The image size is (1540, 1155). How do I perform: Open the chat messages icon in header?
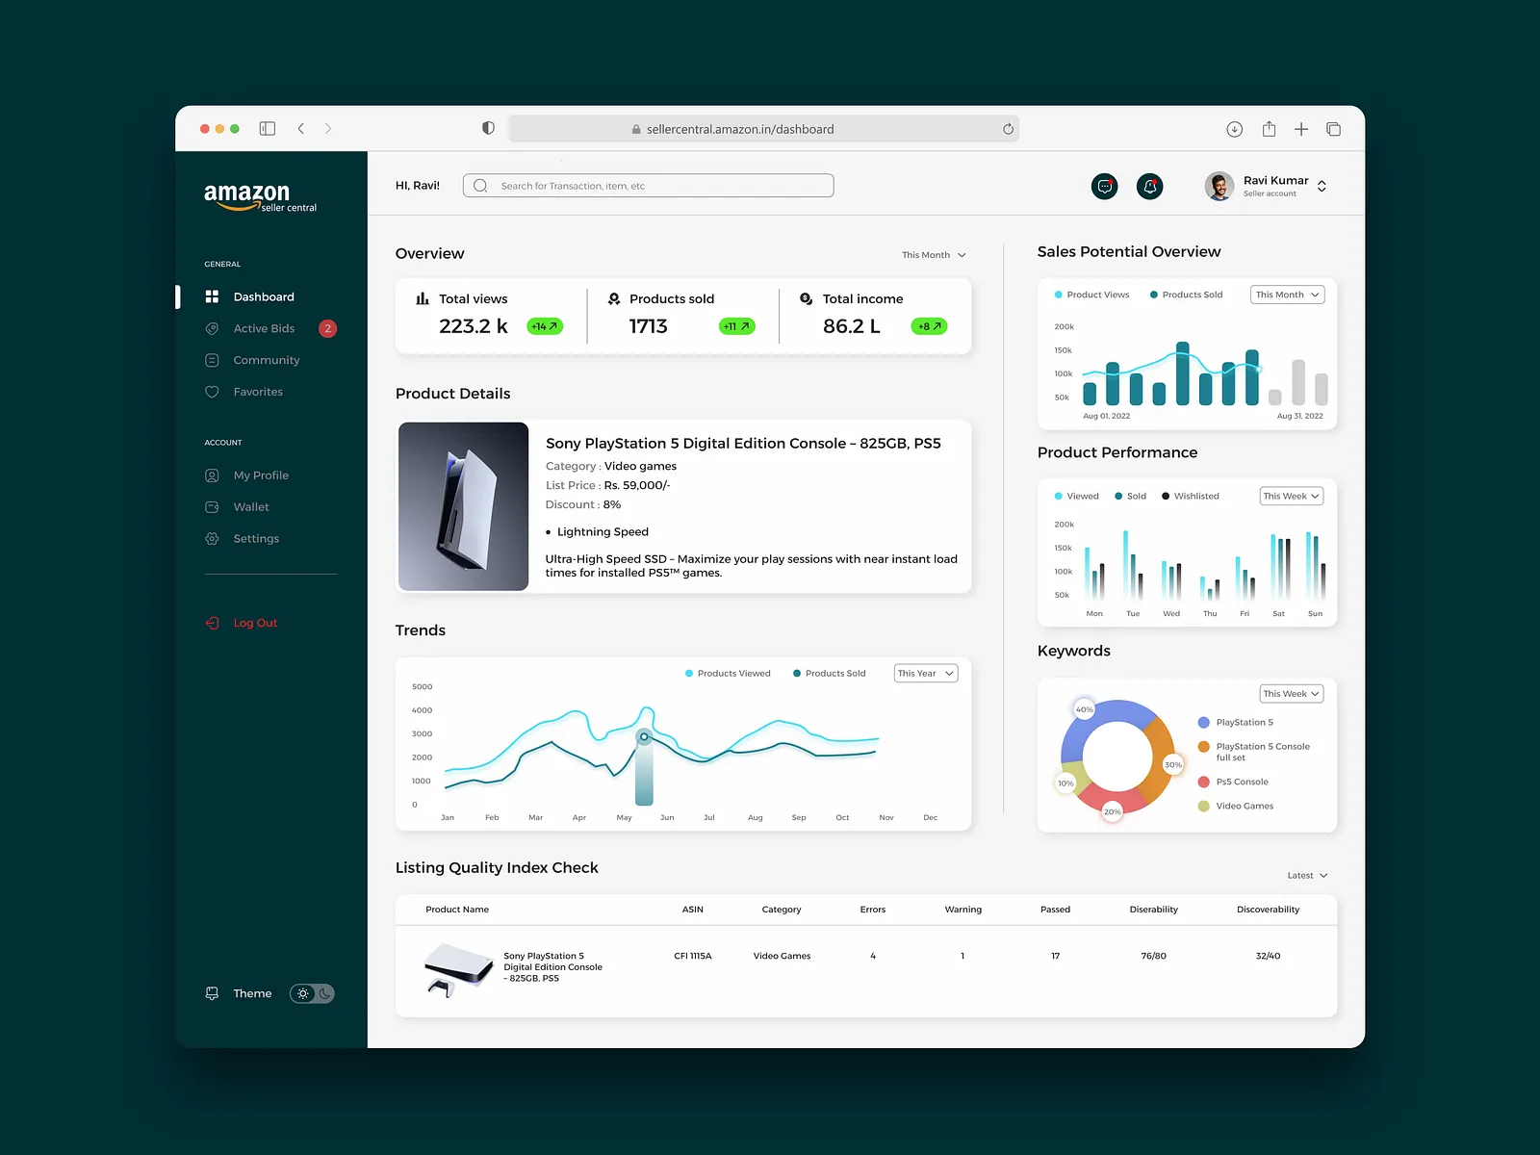[1104, 187]
